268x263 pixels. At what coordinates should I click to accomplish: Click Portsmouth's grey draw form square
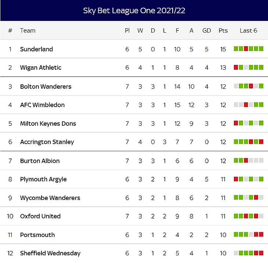pos(251,235)
